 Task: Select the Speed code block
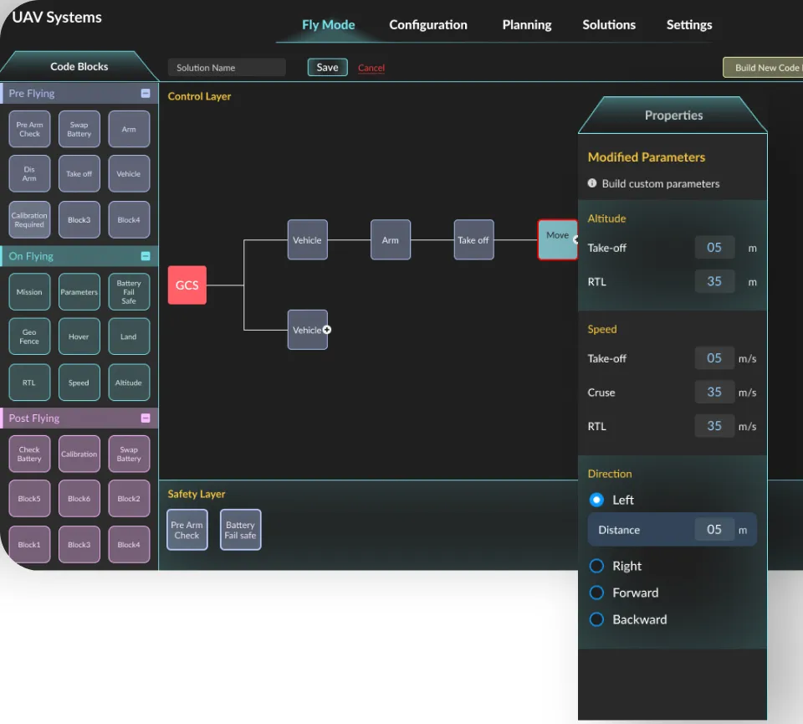click(x=79, y=383)
